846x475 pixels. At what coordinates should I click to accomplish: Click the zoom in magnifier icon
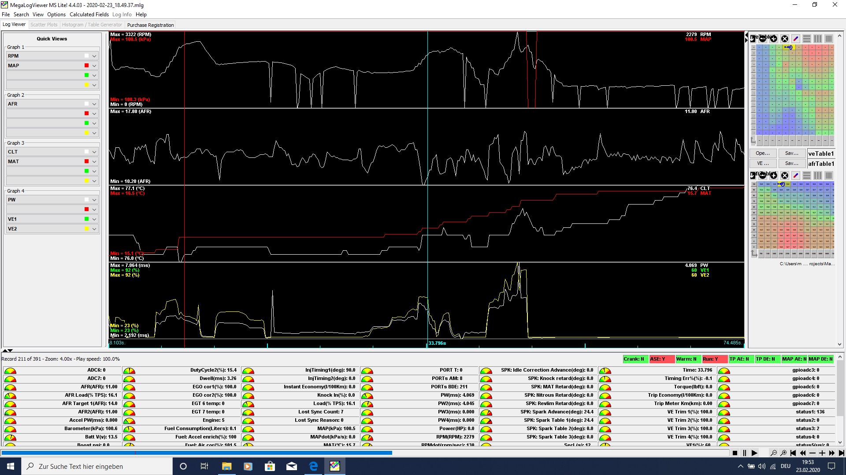(x=783, y=453)
